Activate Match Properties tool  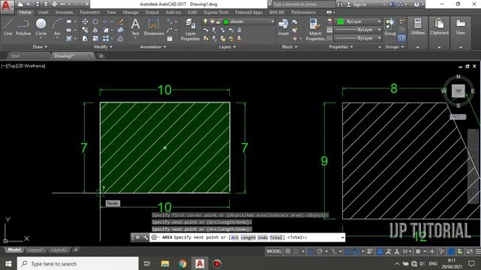click(x=315, y=29)
